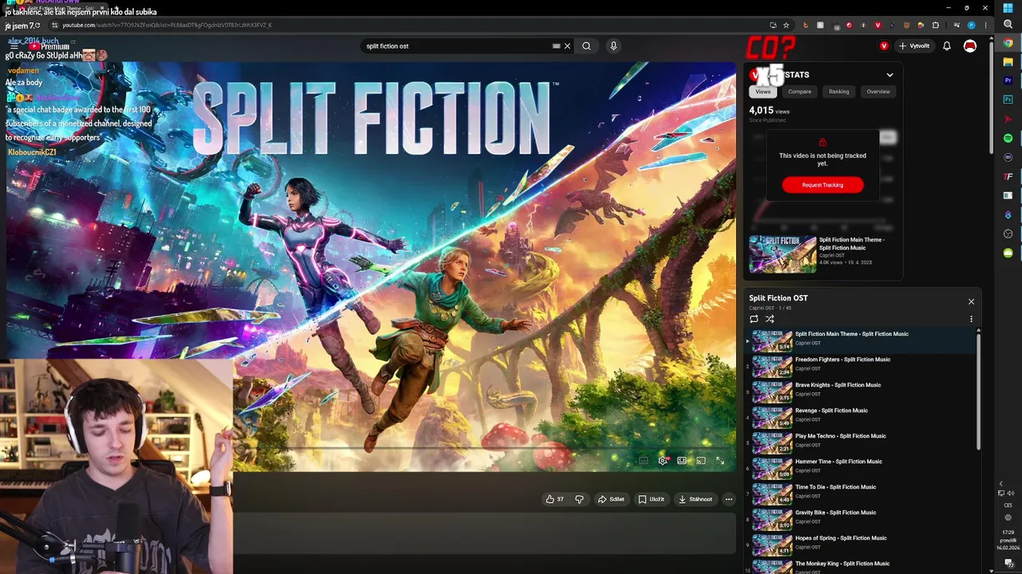
Task: Click the YouTube Premium logo
Action: (x=50, y=46)
